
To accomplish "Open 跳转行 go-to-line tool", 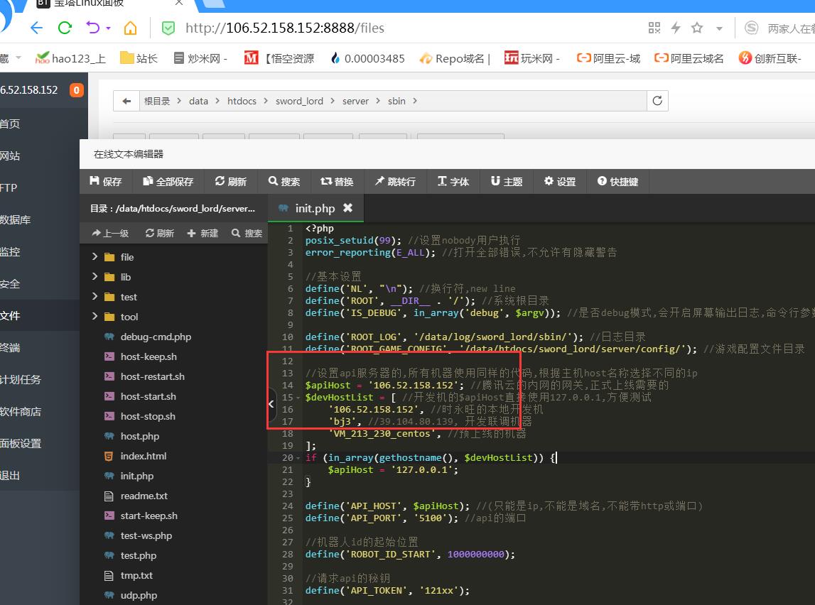I will (394, 182).
